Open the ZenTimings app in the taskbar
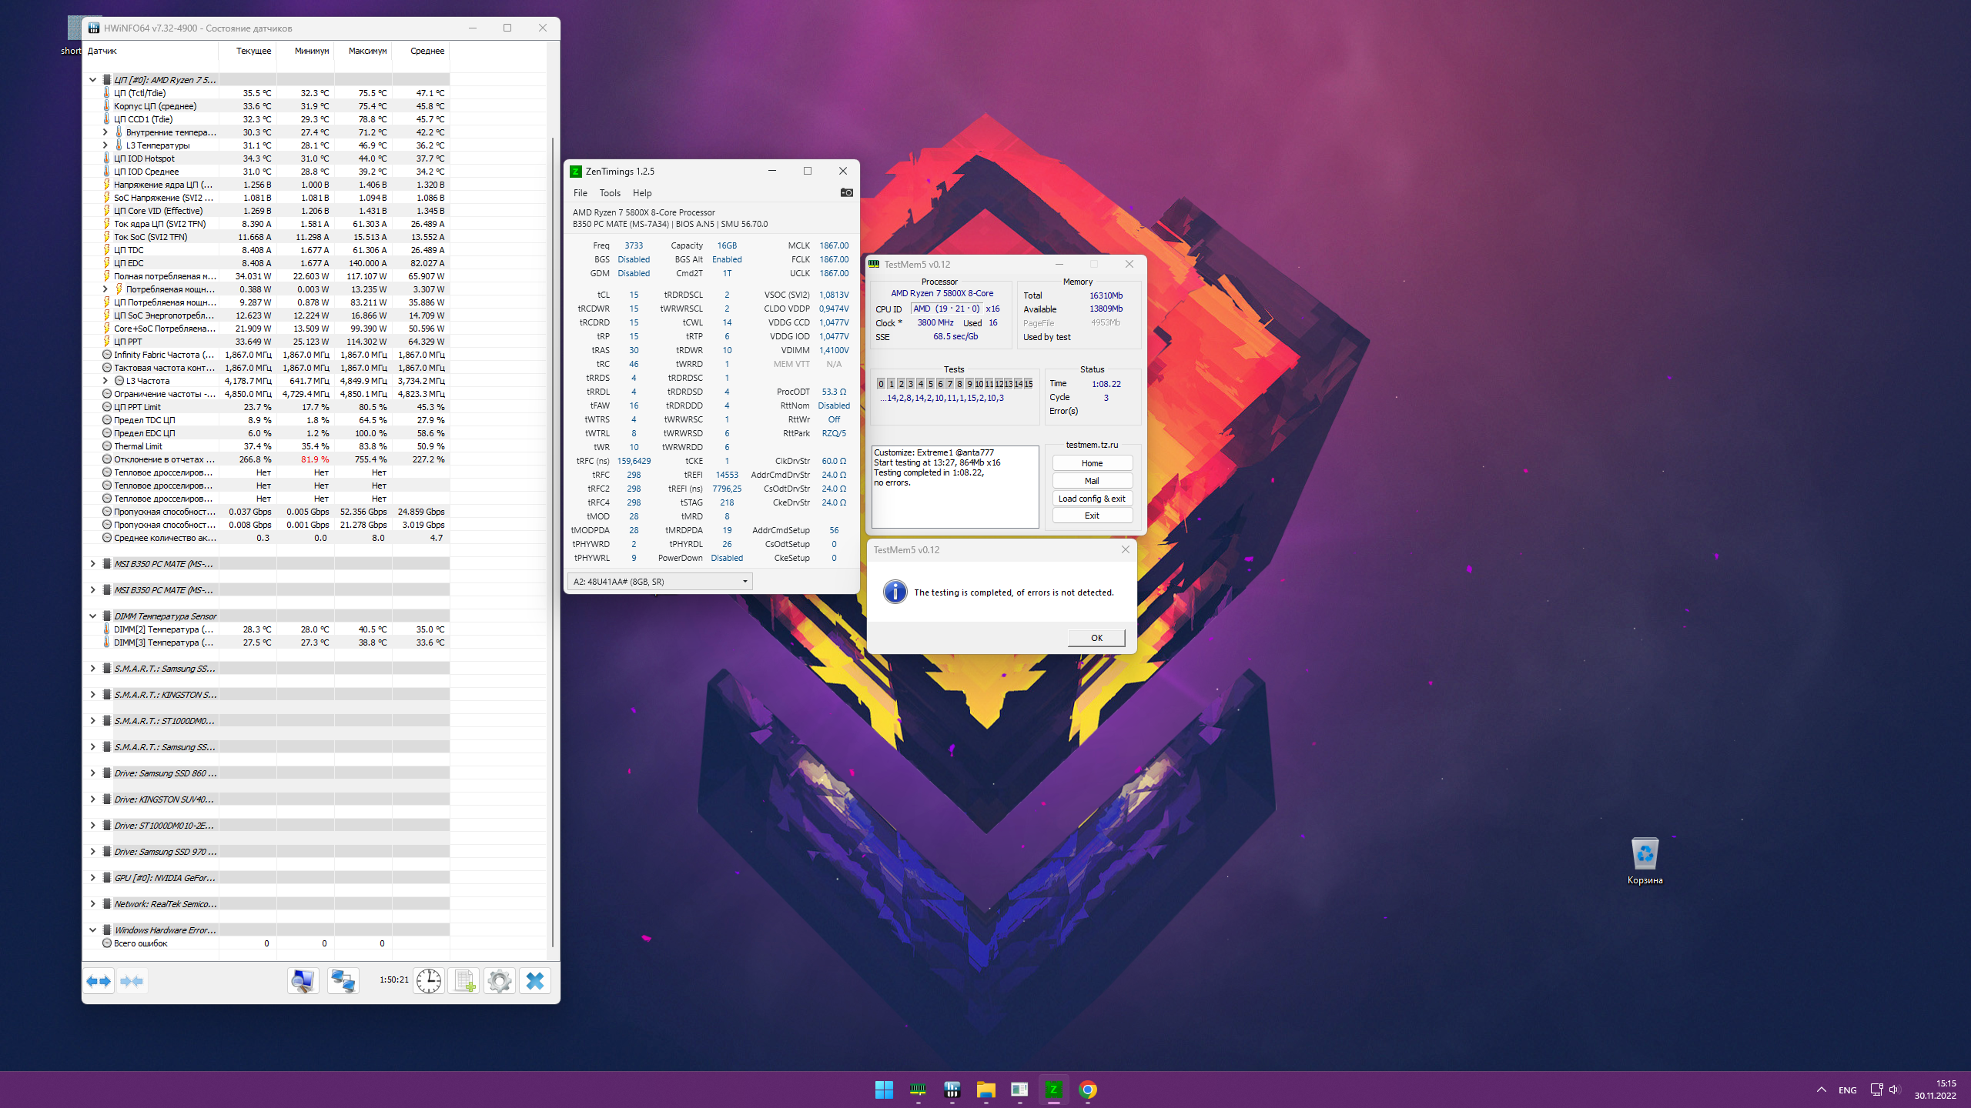 pyautogui.click(x=1053, y=1090)
